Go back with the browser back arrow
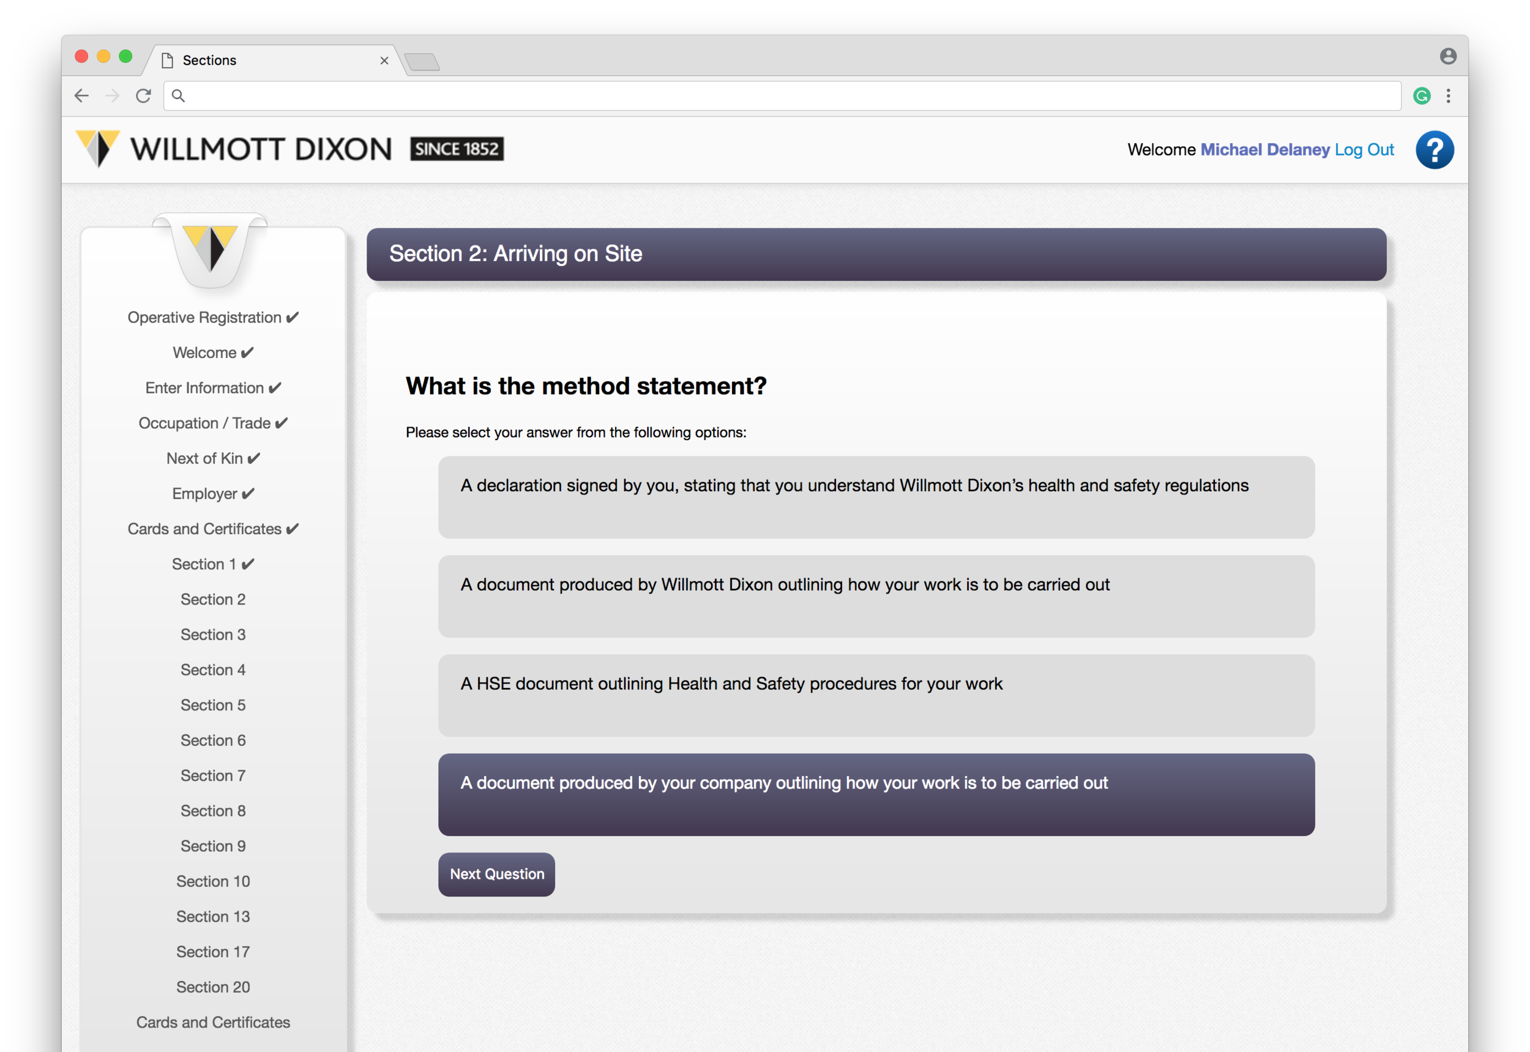 81,96
